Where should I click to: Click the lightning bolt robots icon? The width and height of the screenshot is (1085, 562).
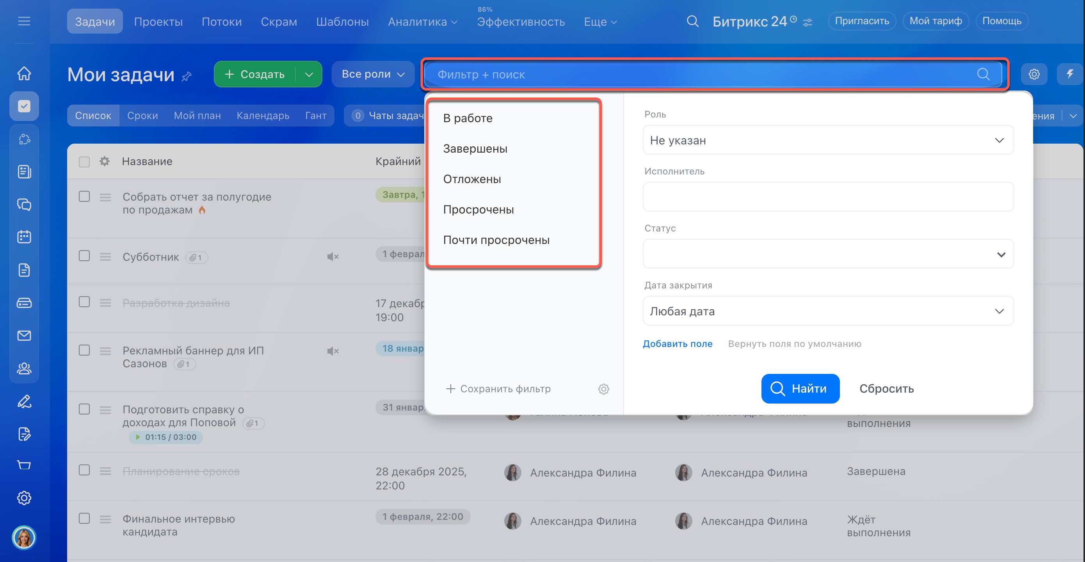1069,74
